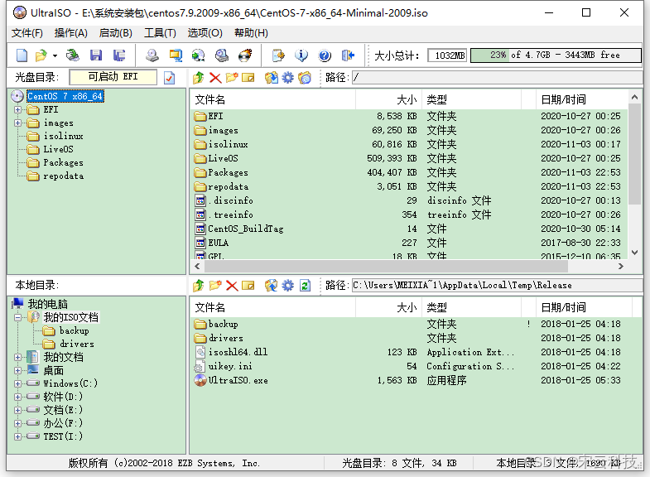
Task: Click blue gear icon in local toolbar
Action: coord(287,286)
